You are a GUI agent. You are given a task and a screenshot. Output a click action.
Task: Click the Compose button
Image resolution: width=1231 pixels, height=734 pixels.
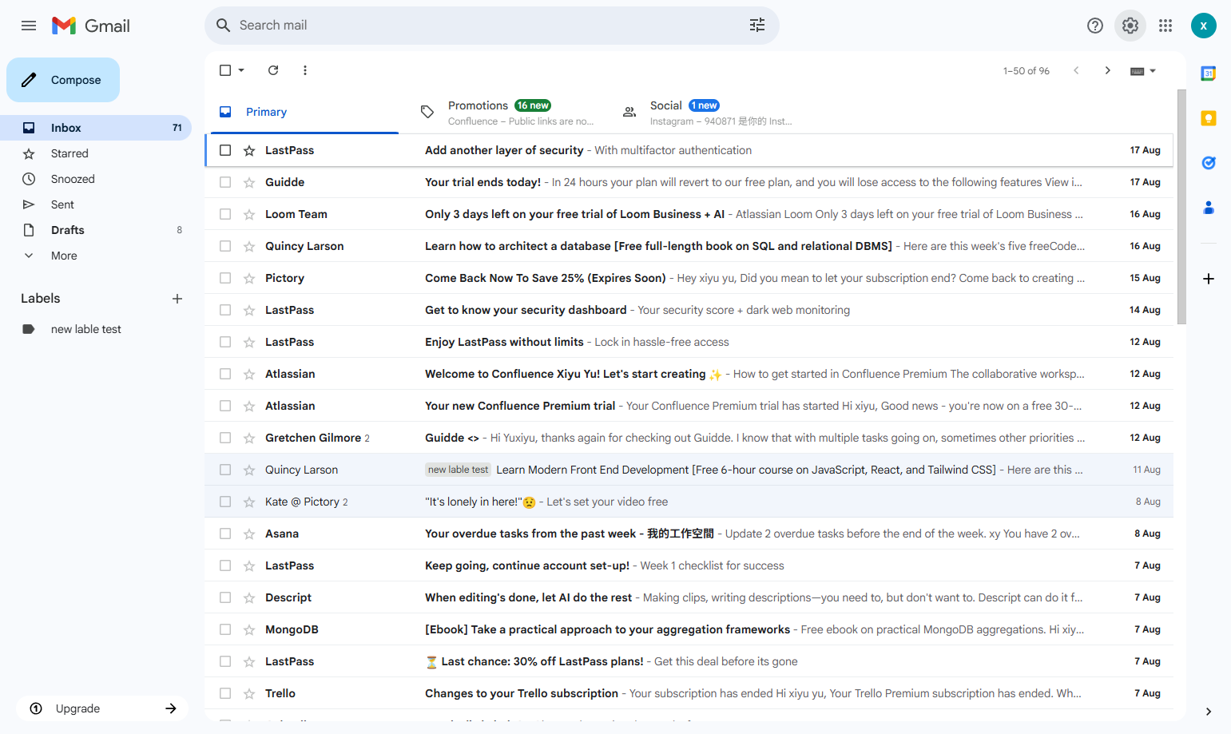click(x=63, y=80)
